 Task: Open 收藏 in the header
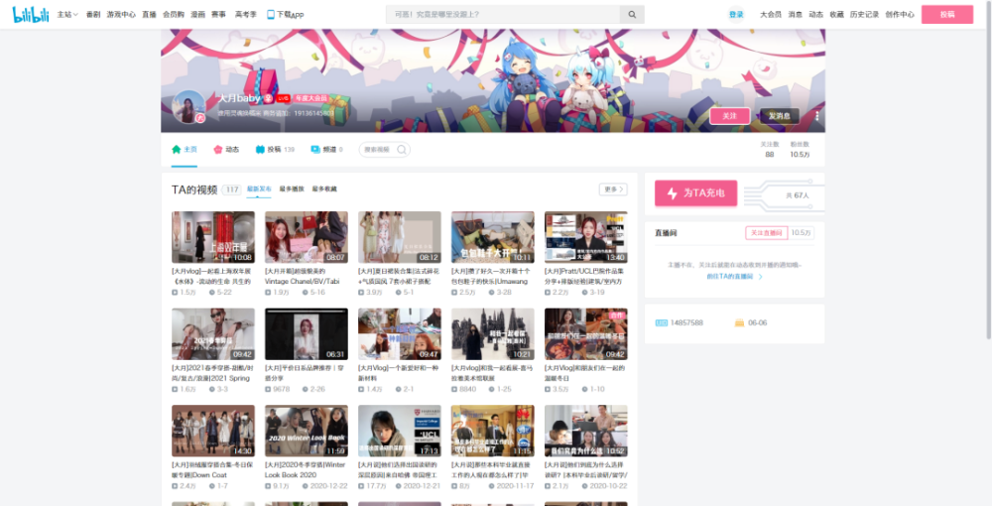(x=837, y=15)
